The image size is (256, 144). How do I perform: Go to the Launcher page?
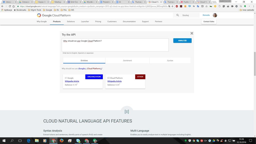[x=85, y=21]
